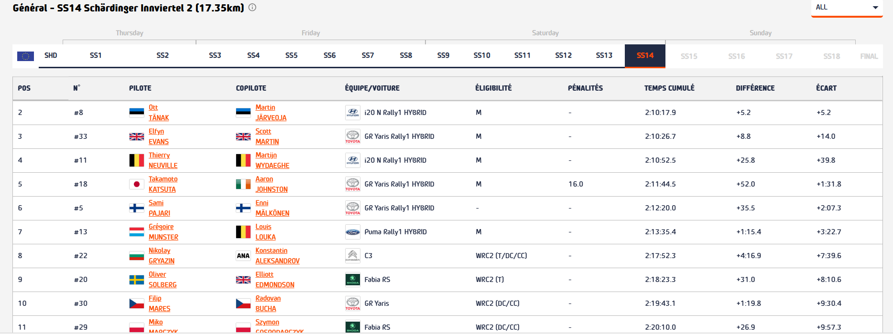This screenshot has height=334, width=893.
Task: Click the info icon beside SS14 title
Action: click(x=252, y=8)
